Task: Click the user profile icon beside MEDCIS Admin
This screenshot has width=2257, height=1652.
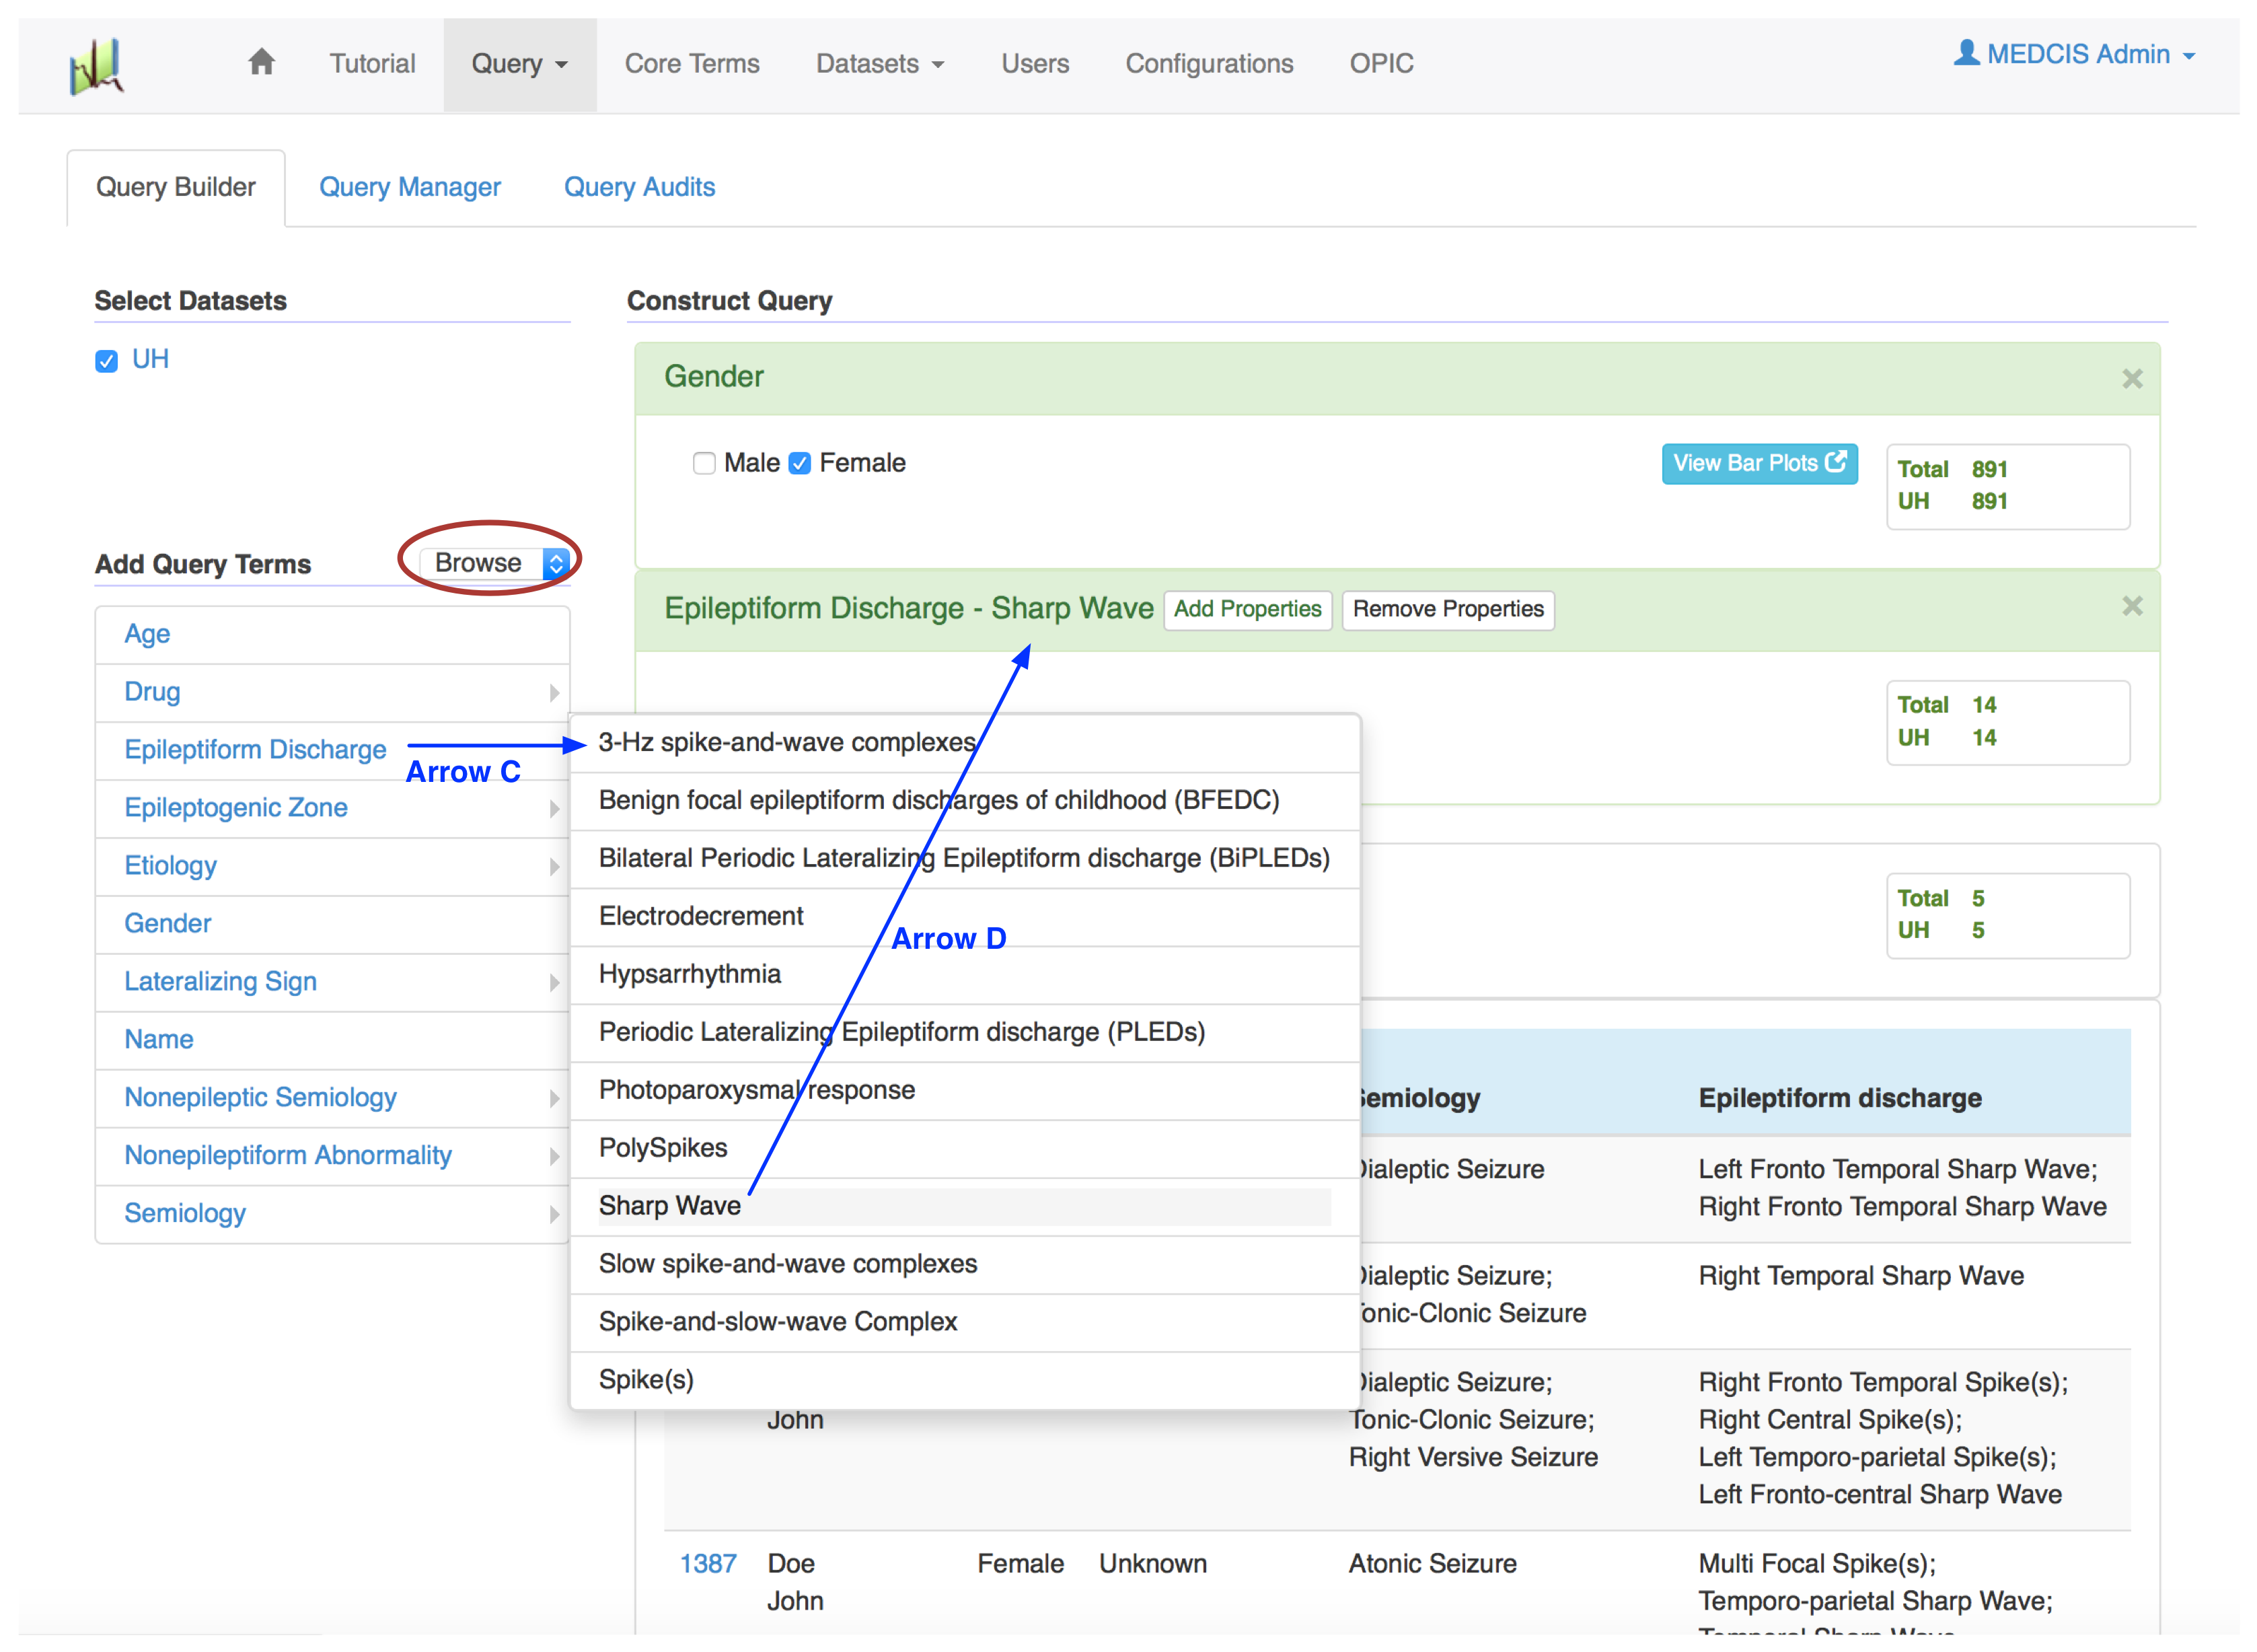Action: tap(1965, 52)
